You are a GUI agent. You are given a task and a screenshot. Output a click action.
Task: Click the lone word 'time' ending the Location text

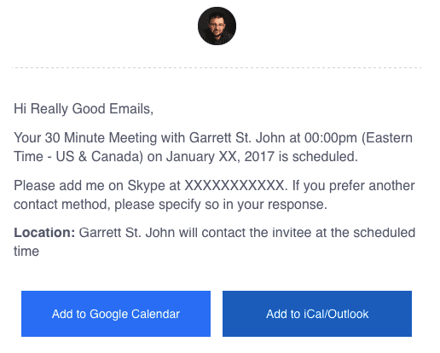click(x=26, y=252)
